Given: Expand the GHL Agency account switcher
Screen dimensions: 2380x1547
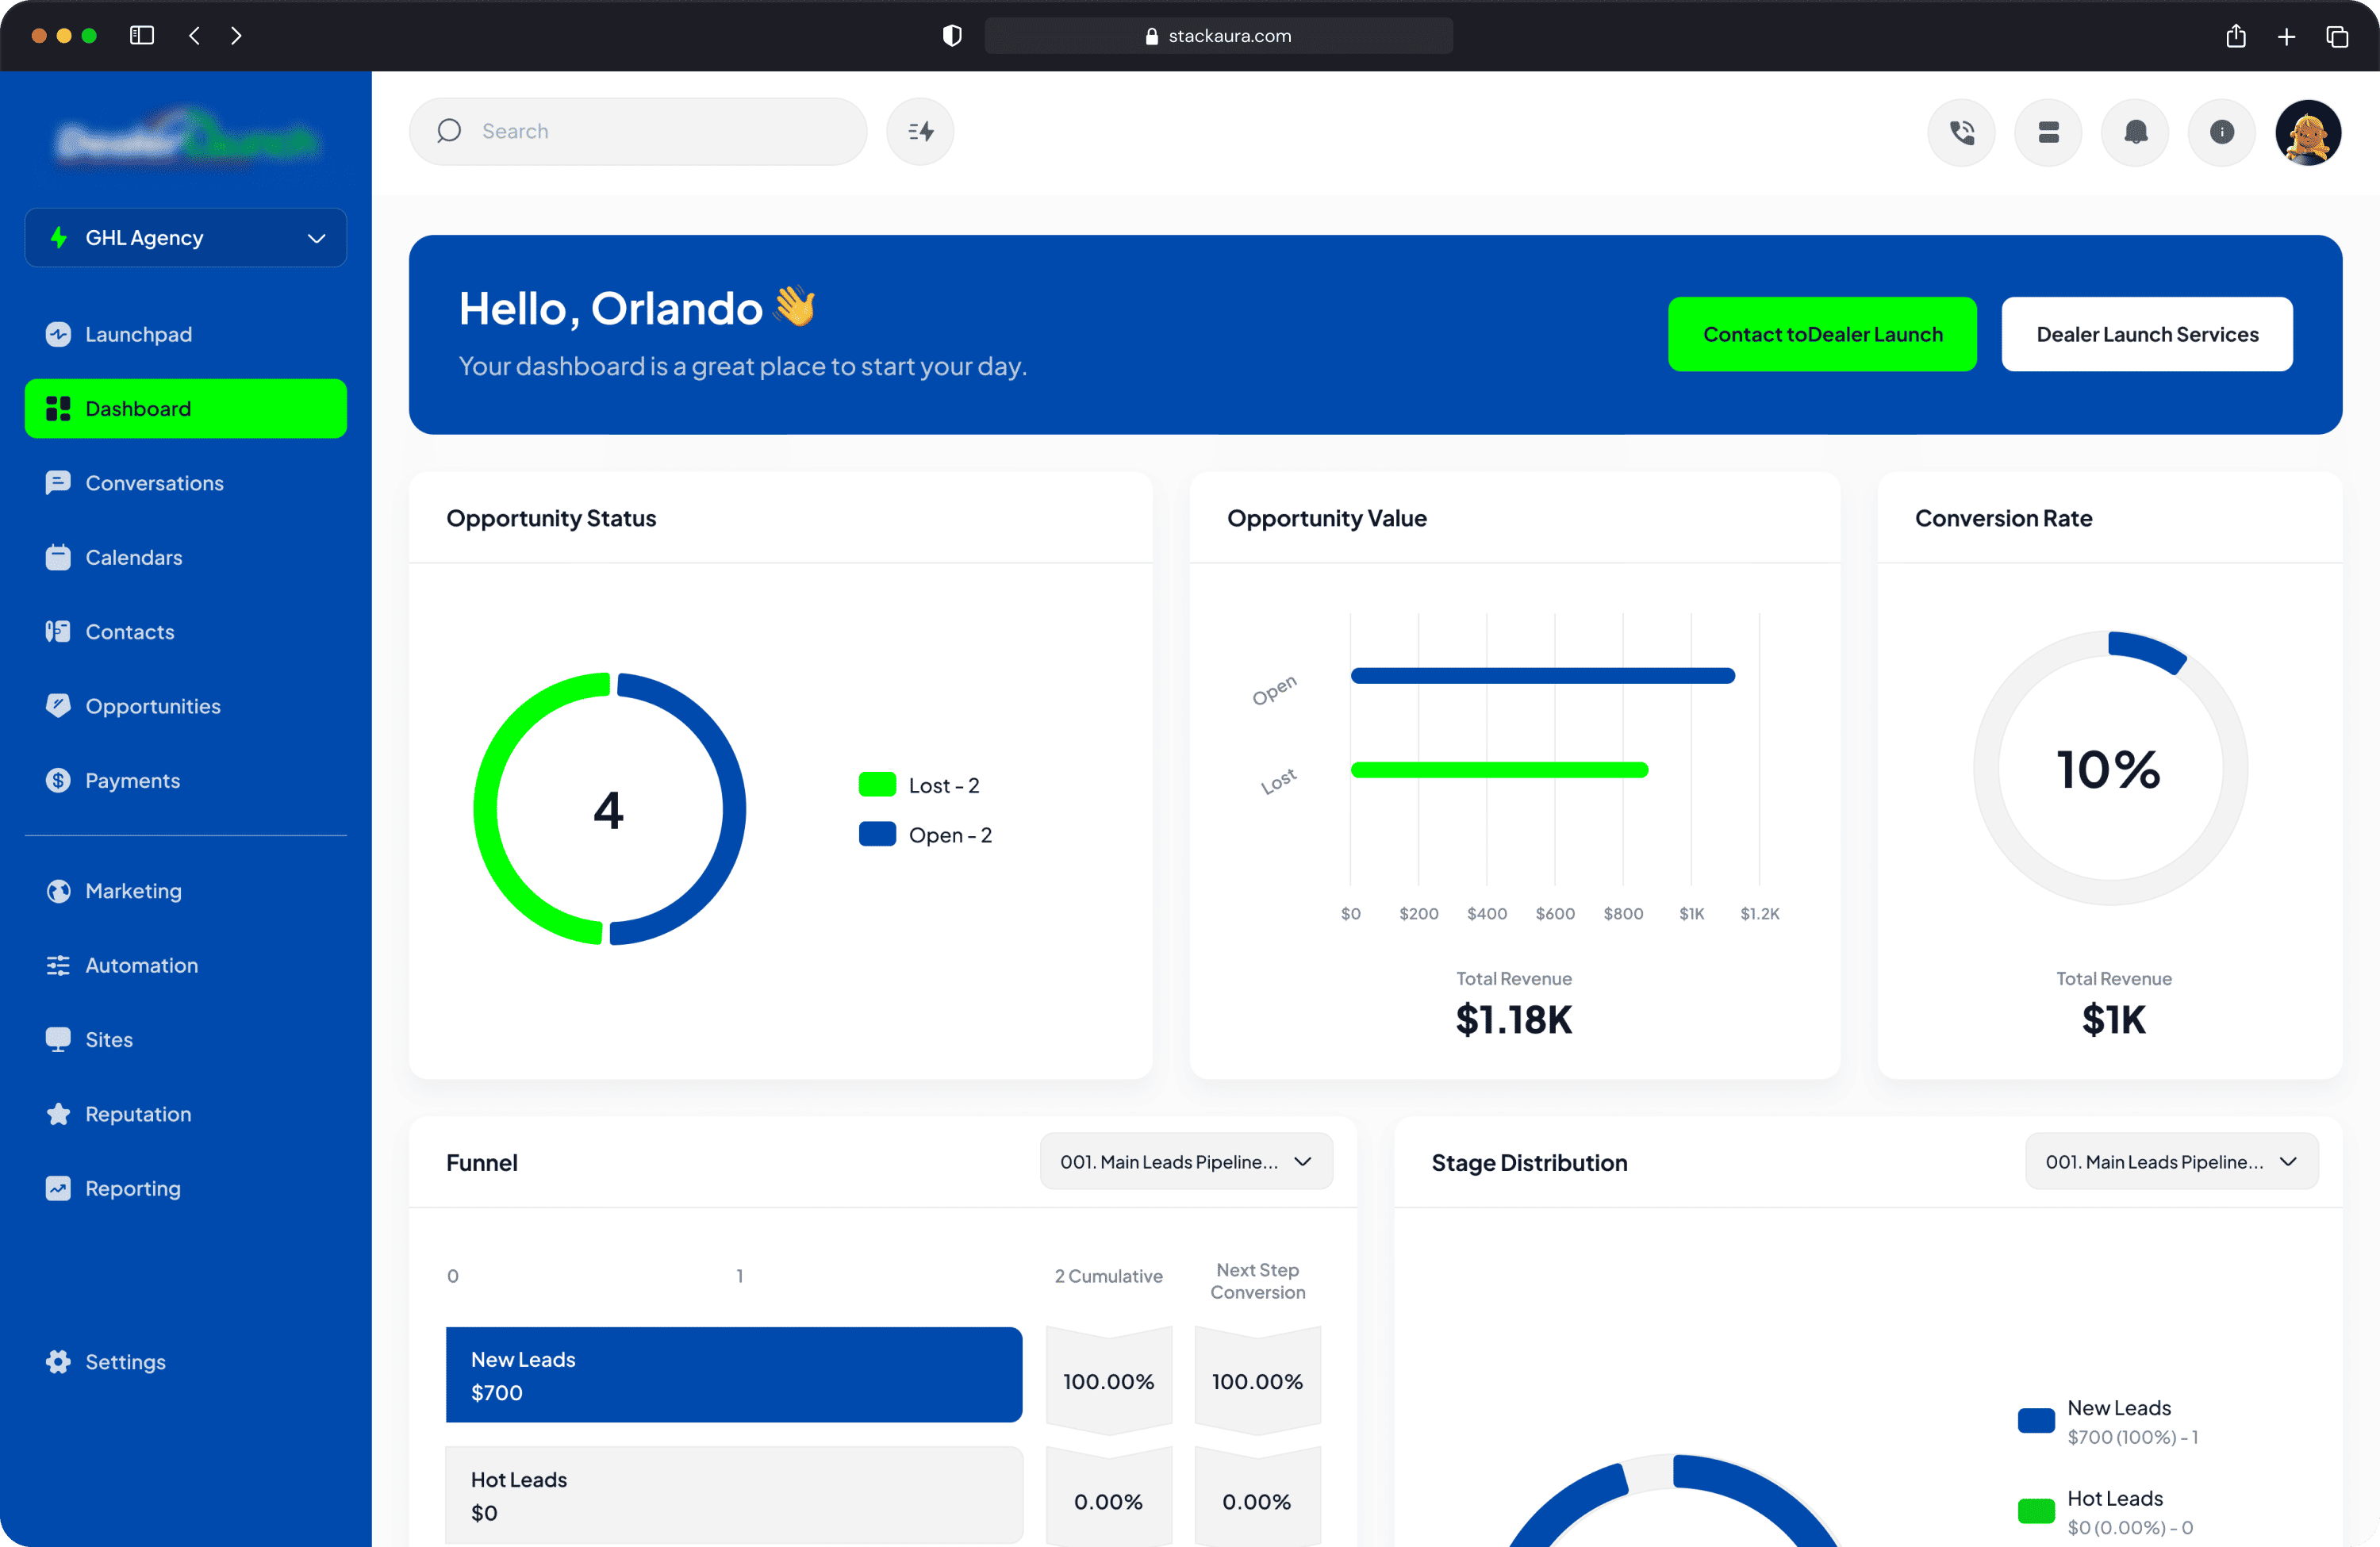Looking at the screenshot, I should pyautogui.click(x=185, y=237).
